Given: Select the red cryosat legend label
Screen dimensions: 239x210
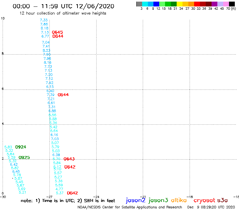Looking at the screenshot, I should tap(204, 200).
